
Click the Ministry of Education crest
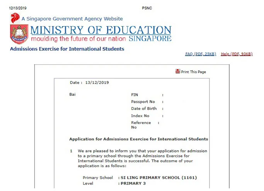19,34
